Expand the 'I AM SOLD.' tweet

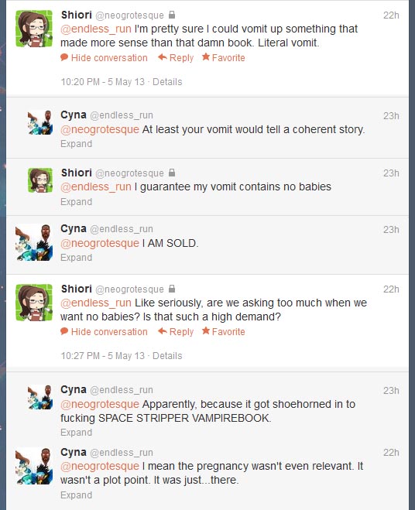[x=76, y=258]
